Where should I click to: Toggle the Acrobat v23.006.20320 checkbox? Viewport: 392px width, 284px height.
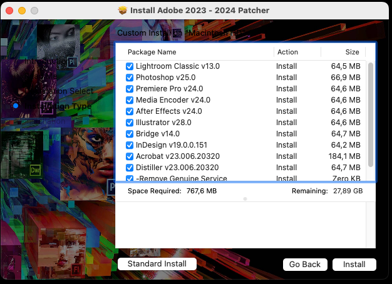(130, 156)
